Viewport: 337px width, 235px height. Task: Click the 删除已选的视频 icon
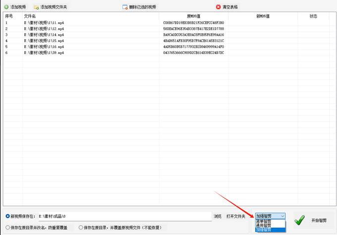coord(125,7)
